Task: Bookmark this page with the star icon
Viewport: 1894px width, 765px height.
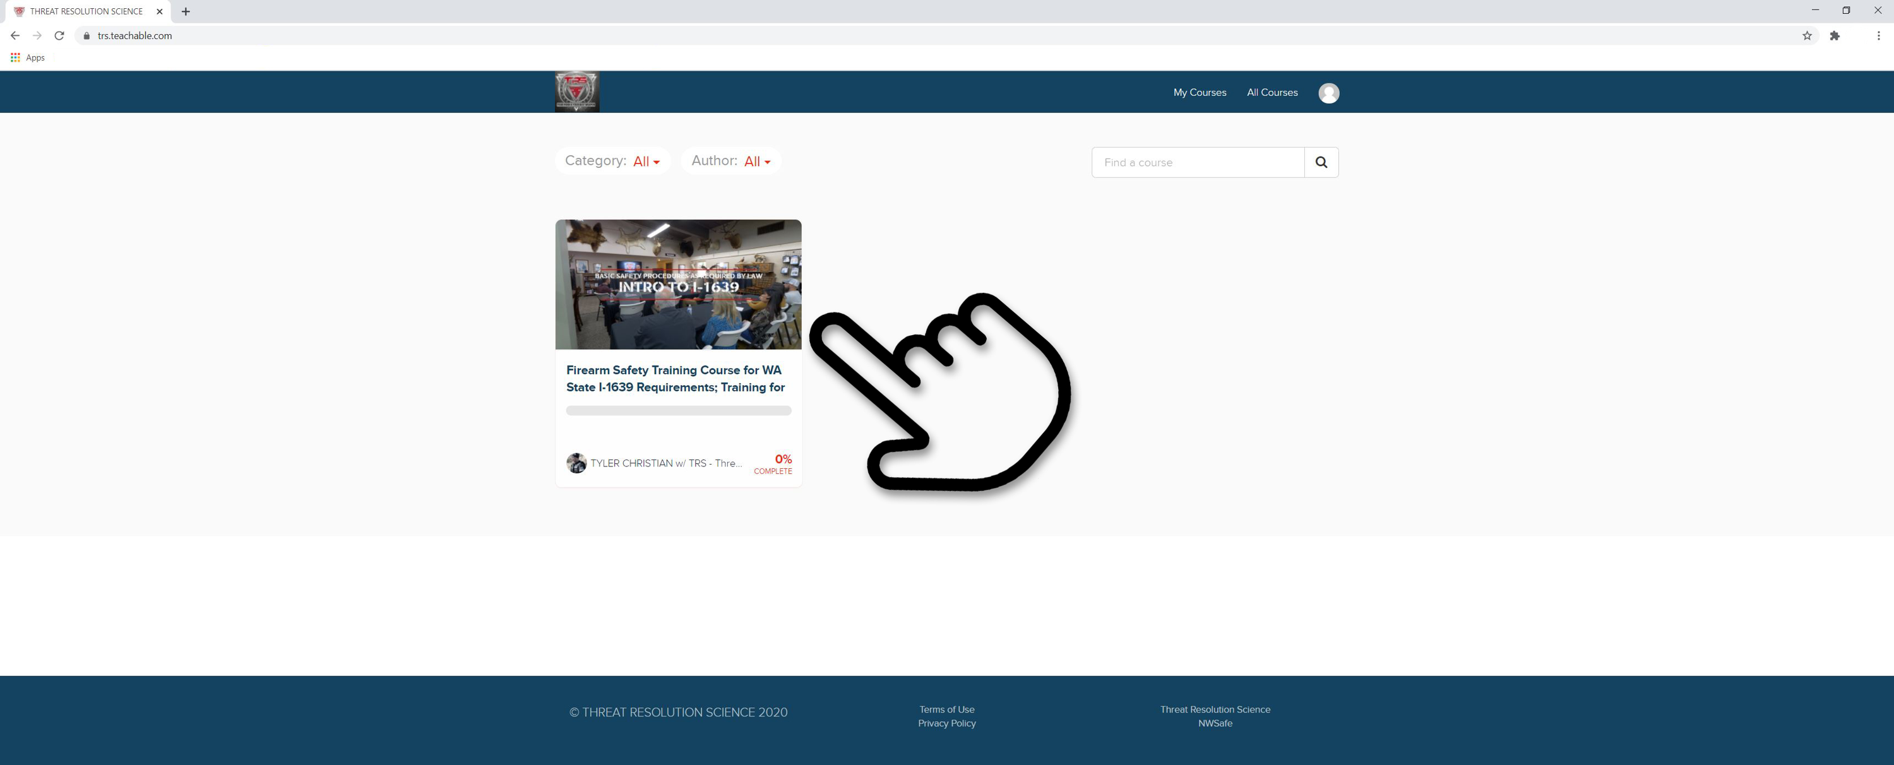Action: coord(1806,35)
